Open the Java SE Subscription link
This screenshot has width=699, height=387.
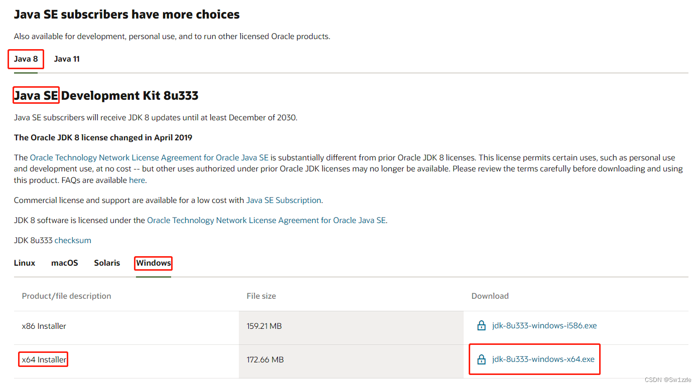(x=284, y=200)
